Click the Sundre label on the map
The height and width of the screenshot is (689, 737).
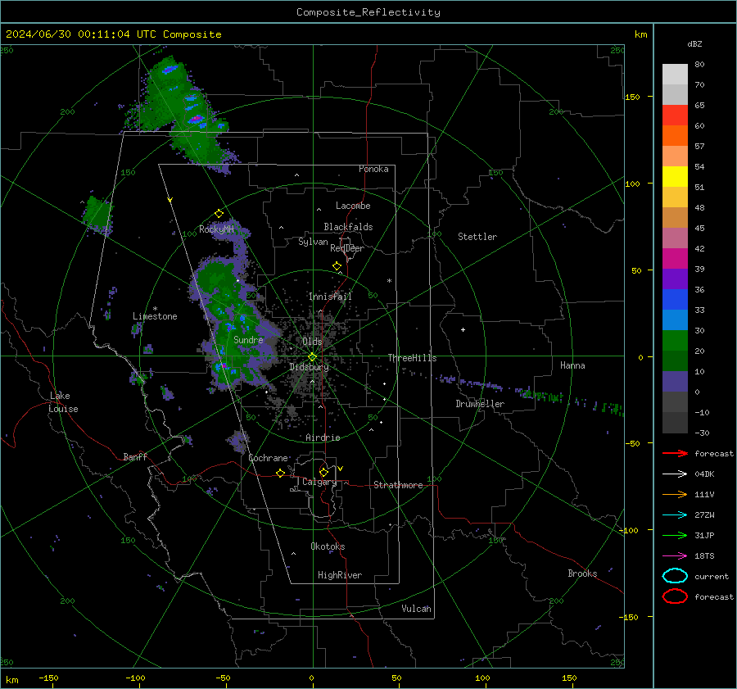tap(248, 340)
